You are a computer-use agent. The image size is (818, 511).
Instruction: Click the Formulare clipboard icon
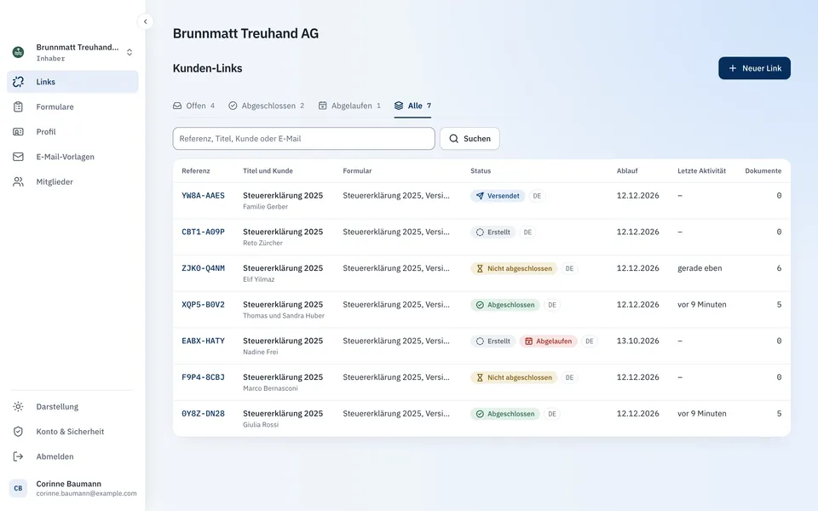(x=18, y=107)
